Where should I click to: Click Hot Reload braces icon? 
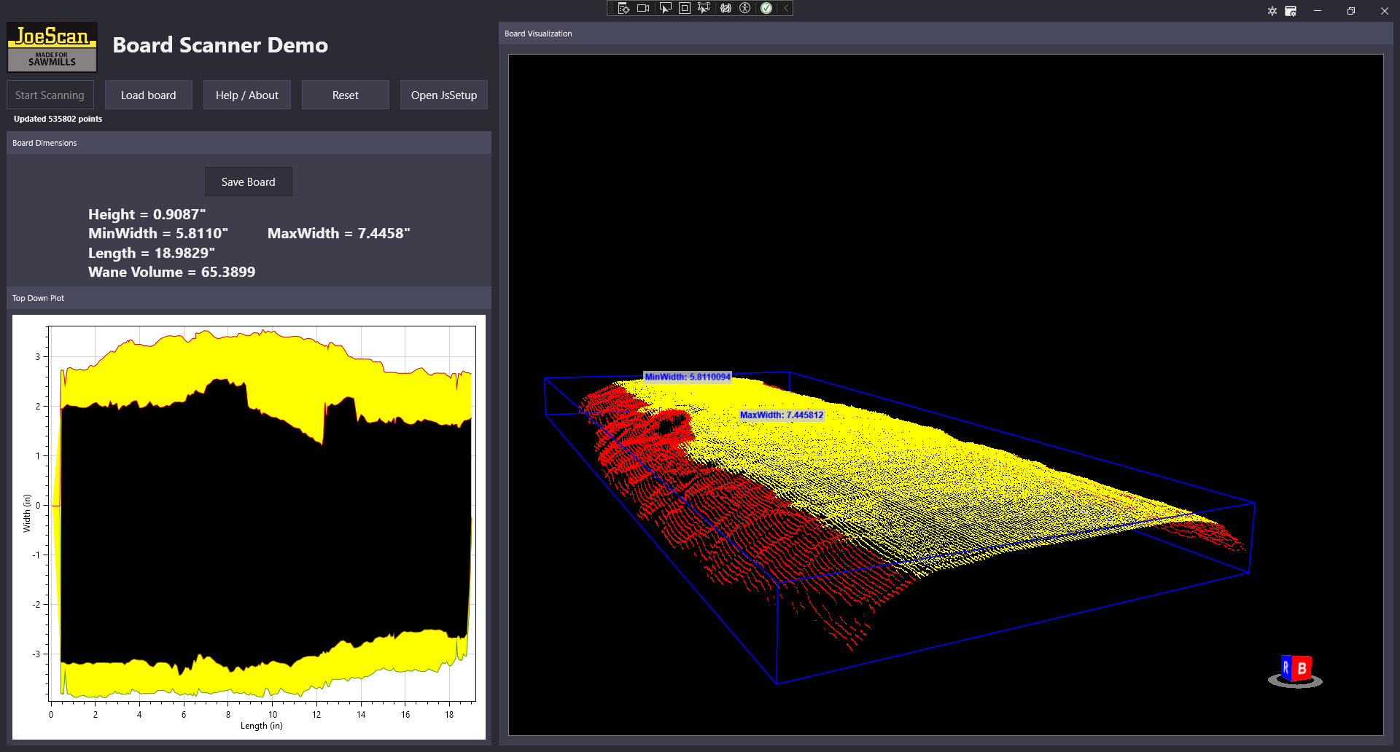[x=726, y=8]
